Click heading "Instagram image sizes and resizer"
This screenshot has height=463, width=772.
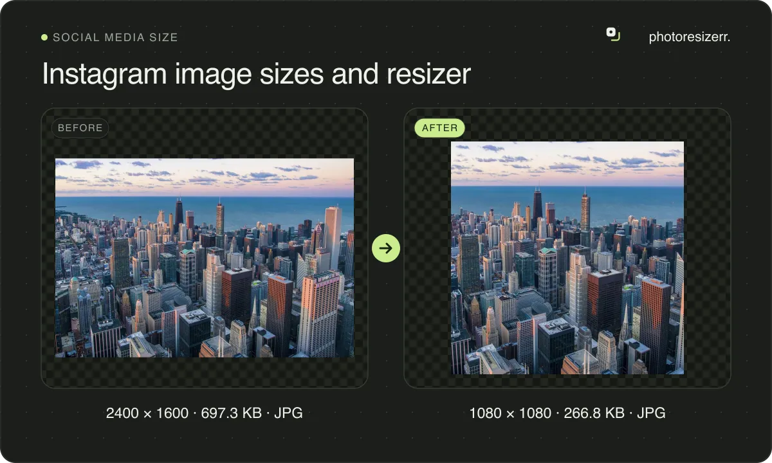[257, 75]
